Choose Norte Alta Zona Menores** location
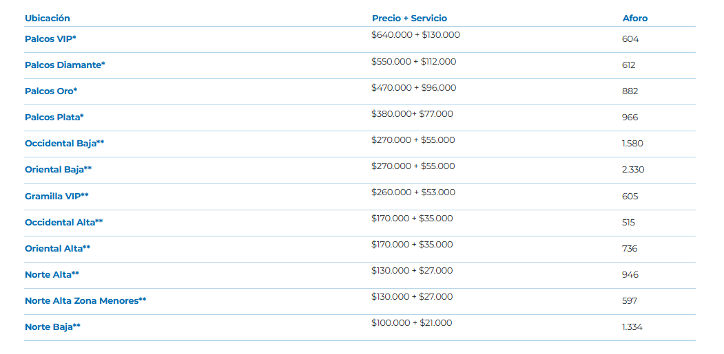The height and width of the screenshot is (354, 724). 85,301
